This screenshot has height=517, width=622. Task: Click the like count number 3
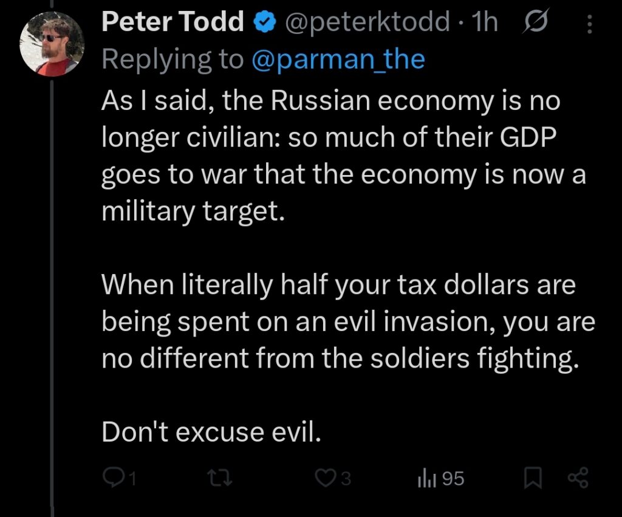(x=346, y=479)
